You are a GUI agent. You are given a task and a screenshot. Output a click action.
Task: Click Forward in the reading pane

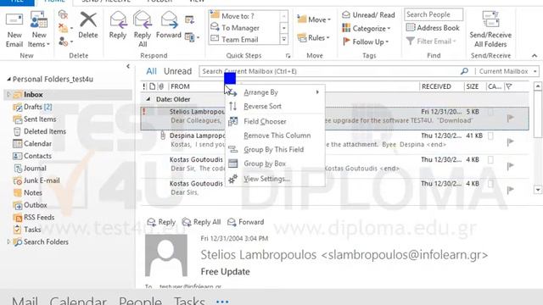pos(246,222)
